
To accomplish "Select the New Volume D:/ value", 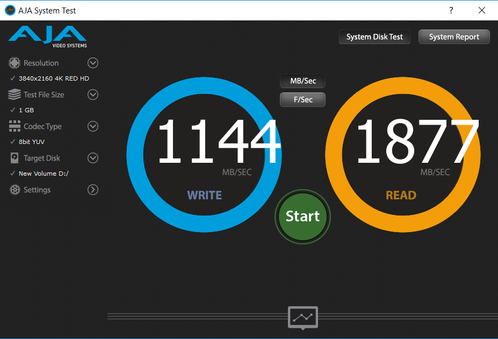I will pos(44,174).
